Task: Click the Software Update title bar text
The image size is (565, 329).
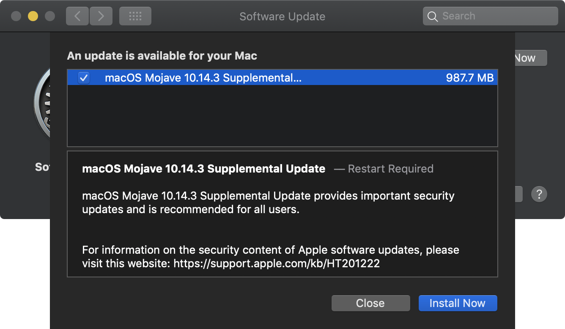Action: pos(282,16)
